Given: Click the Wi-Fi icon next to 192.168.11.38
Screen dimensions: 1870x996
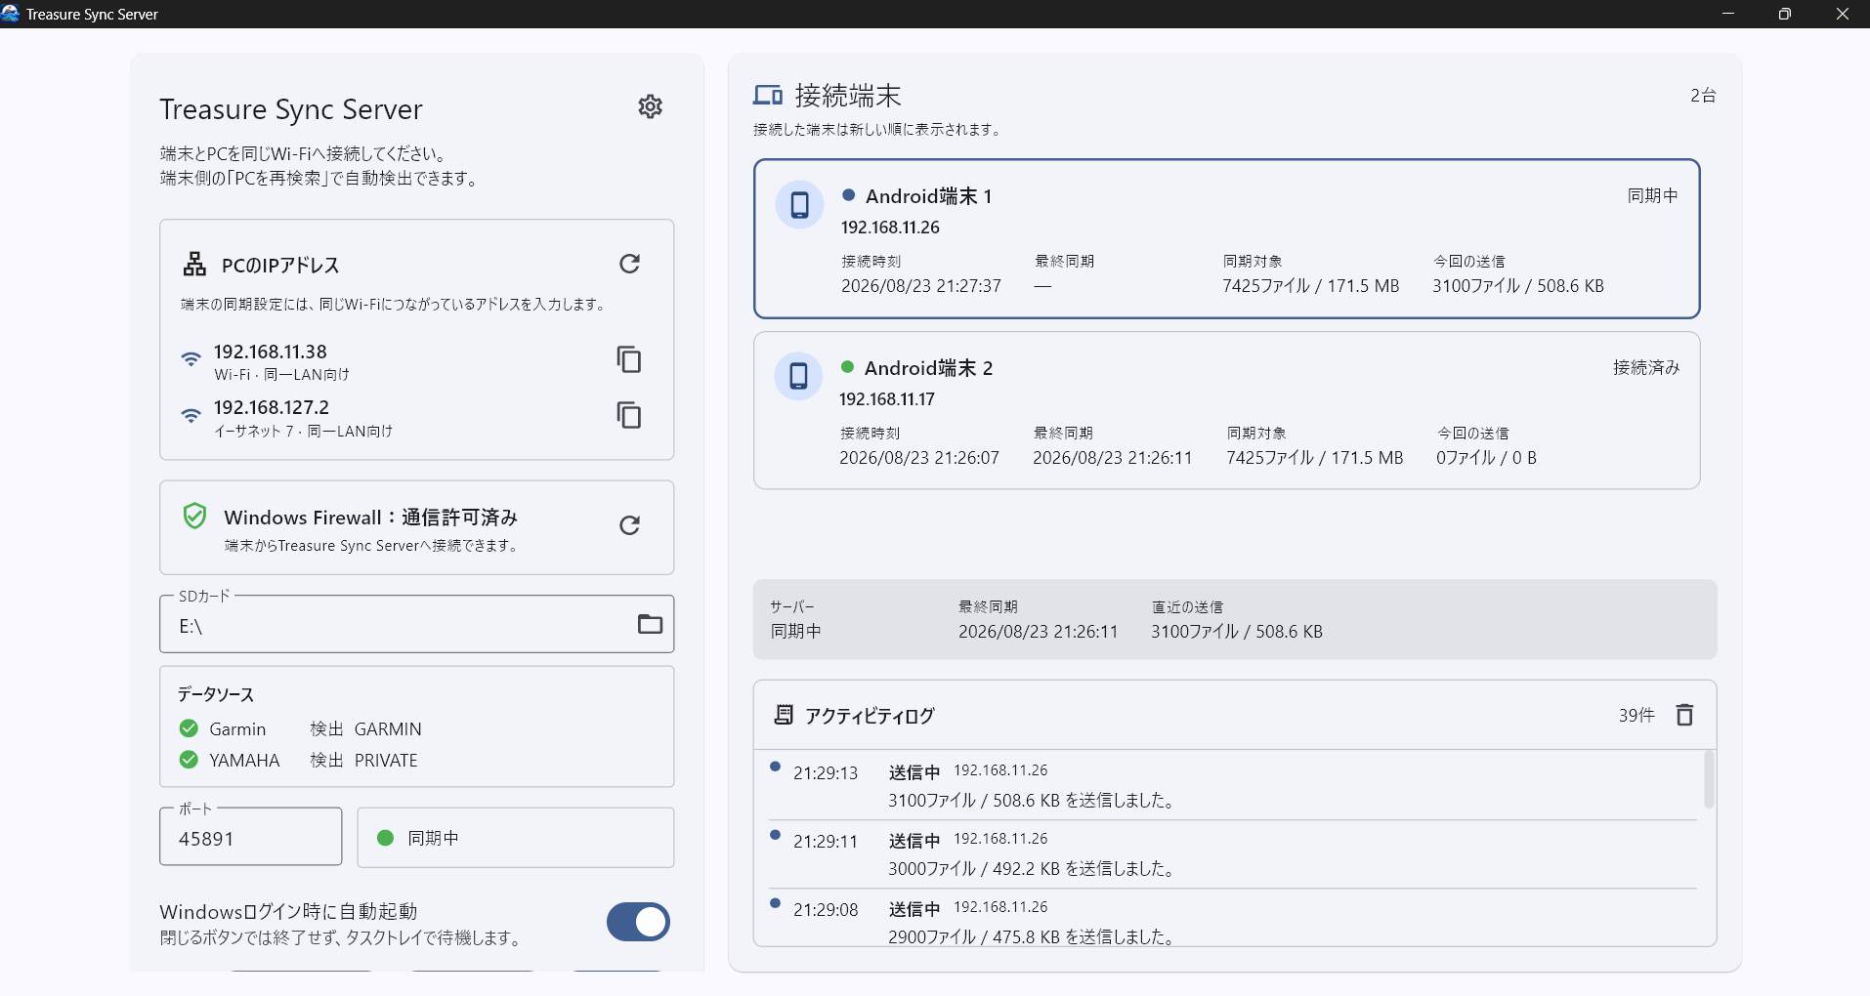Looking at the screenshot, I should [x=191, y=358].
